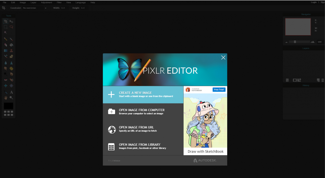Select the Move tool
The image size is (325, 178).
point(11,21)
